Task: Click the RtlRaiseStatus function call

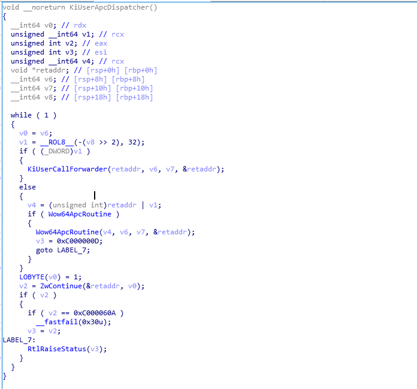Action: coord(57,349)
